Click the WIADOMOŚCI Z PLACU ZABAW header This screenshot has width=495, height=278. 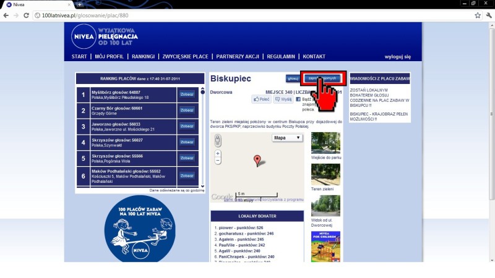click(380, 78)
